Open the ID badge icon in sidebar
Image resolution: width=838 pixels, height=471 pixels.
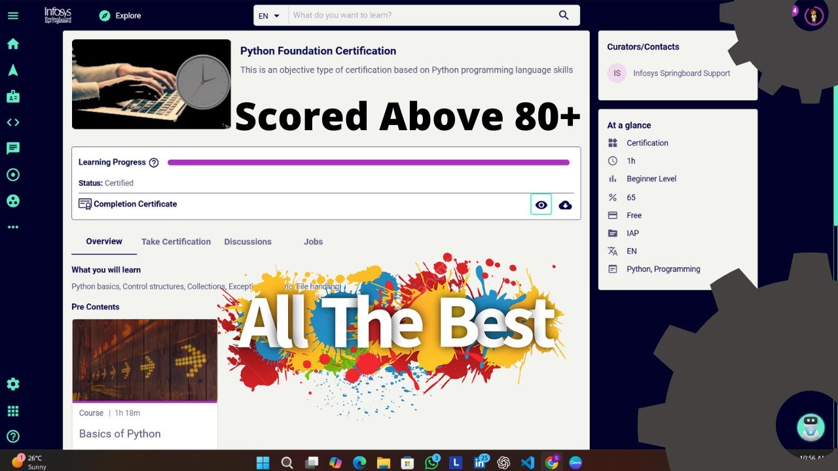pyautogui.click(x=12, y=96)
